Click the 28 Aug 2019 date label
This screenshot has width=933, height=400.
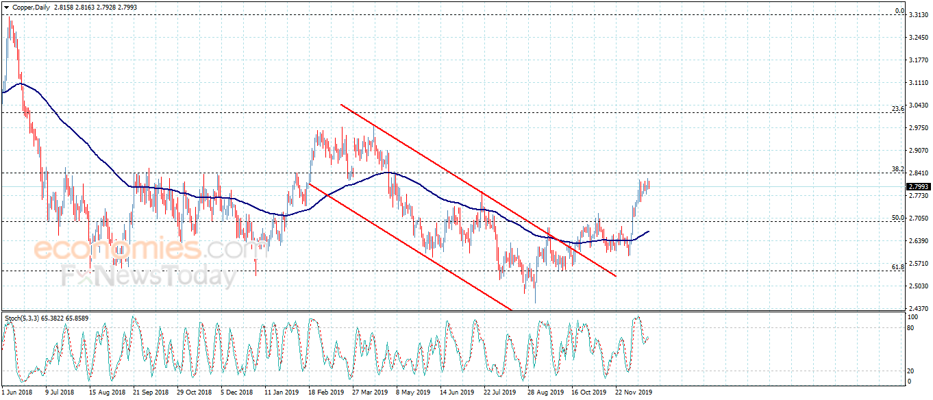pos(545,392)
